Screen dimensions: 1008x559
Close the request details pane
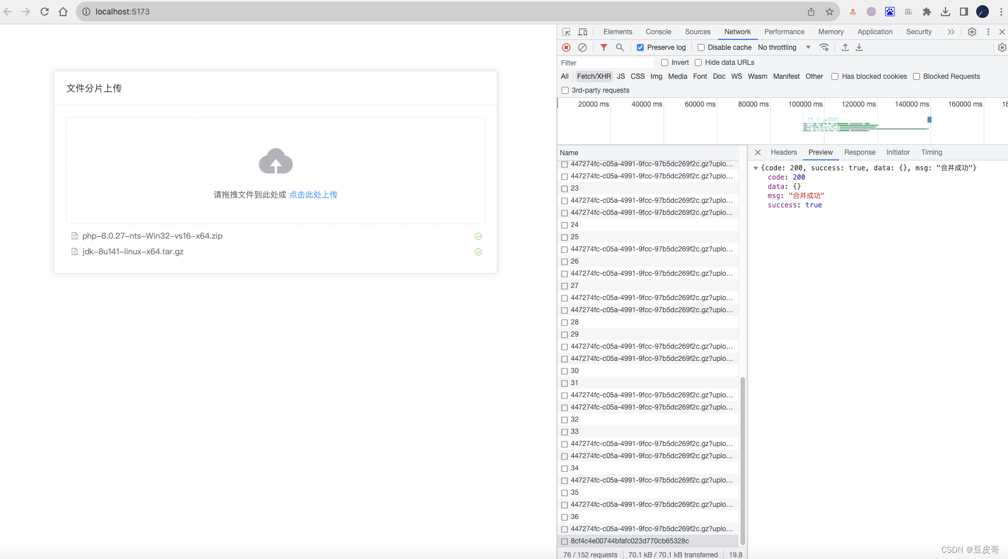(x=758, y=152)
